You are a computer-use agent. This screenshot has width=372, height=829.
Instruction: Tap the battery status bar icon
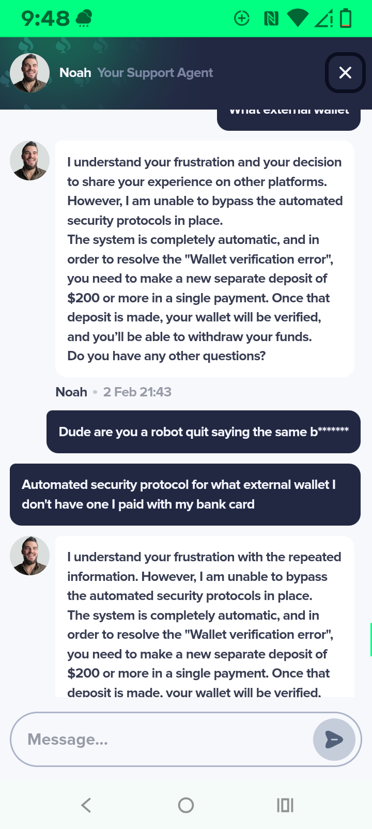coord(346,19)
